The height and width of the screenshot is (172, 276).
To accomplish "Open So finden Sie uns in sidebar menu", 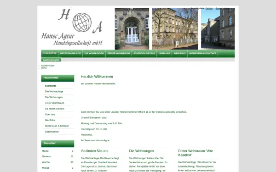I will click(55, 109).
